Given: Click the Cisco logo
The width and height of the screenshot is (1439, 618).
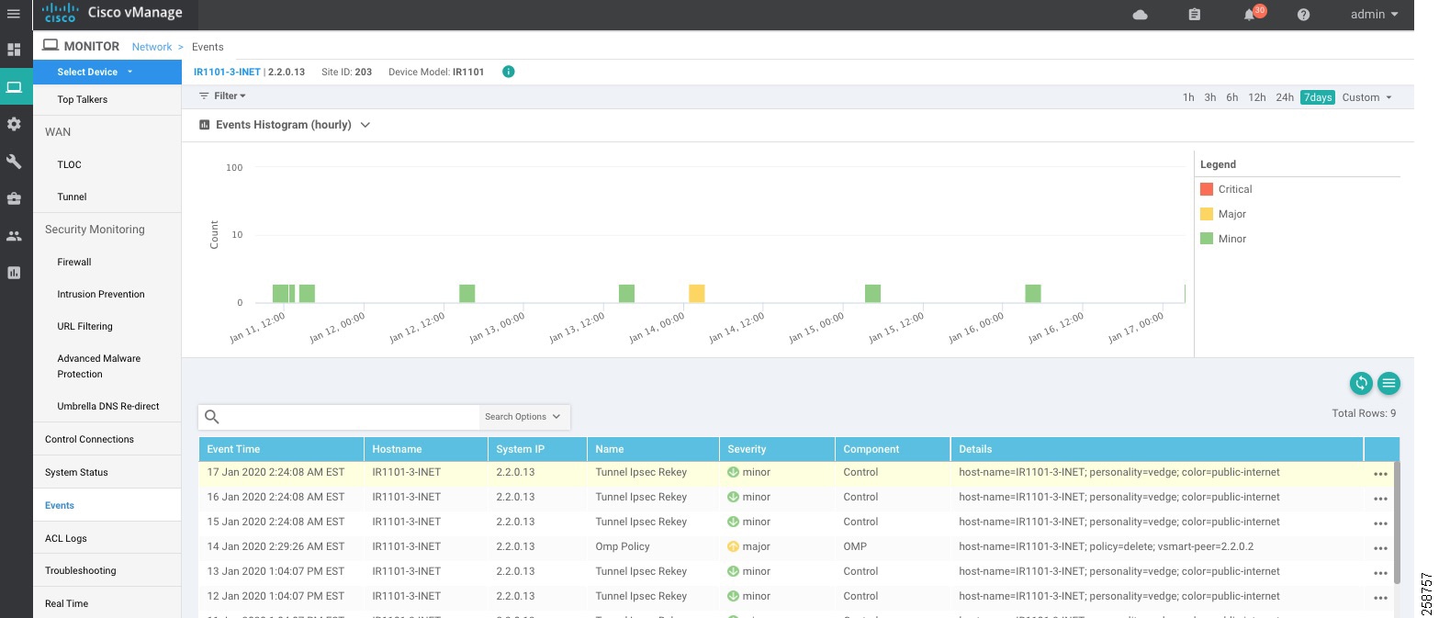Looking at the screenshot, I should tap(60, 14).
